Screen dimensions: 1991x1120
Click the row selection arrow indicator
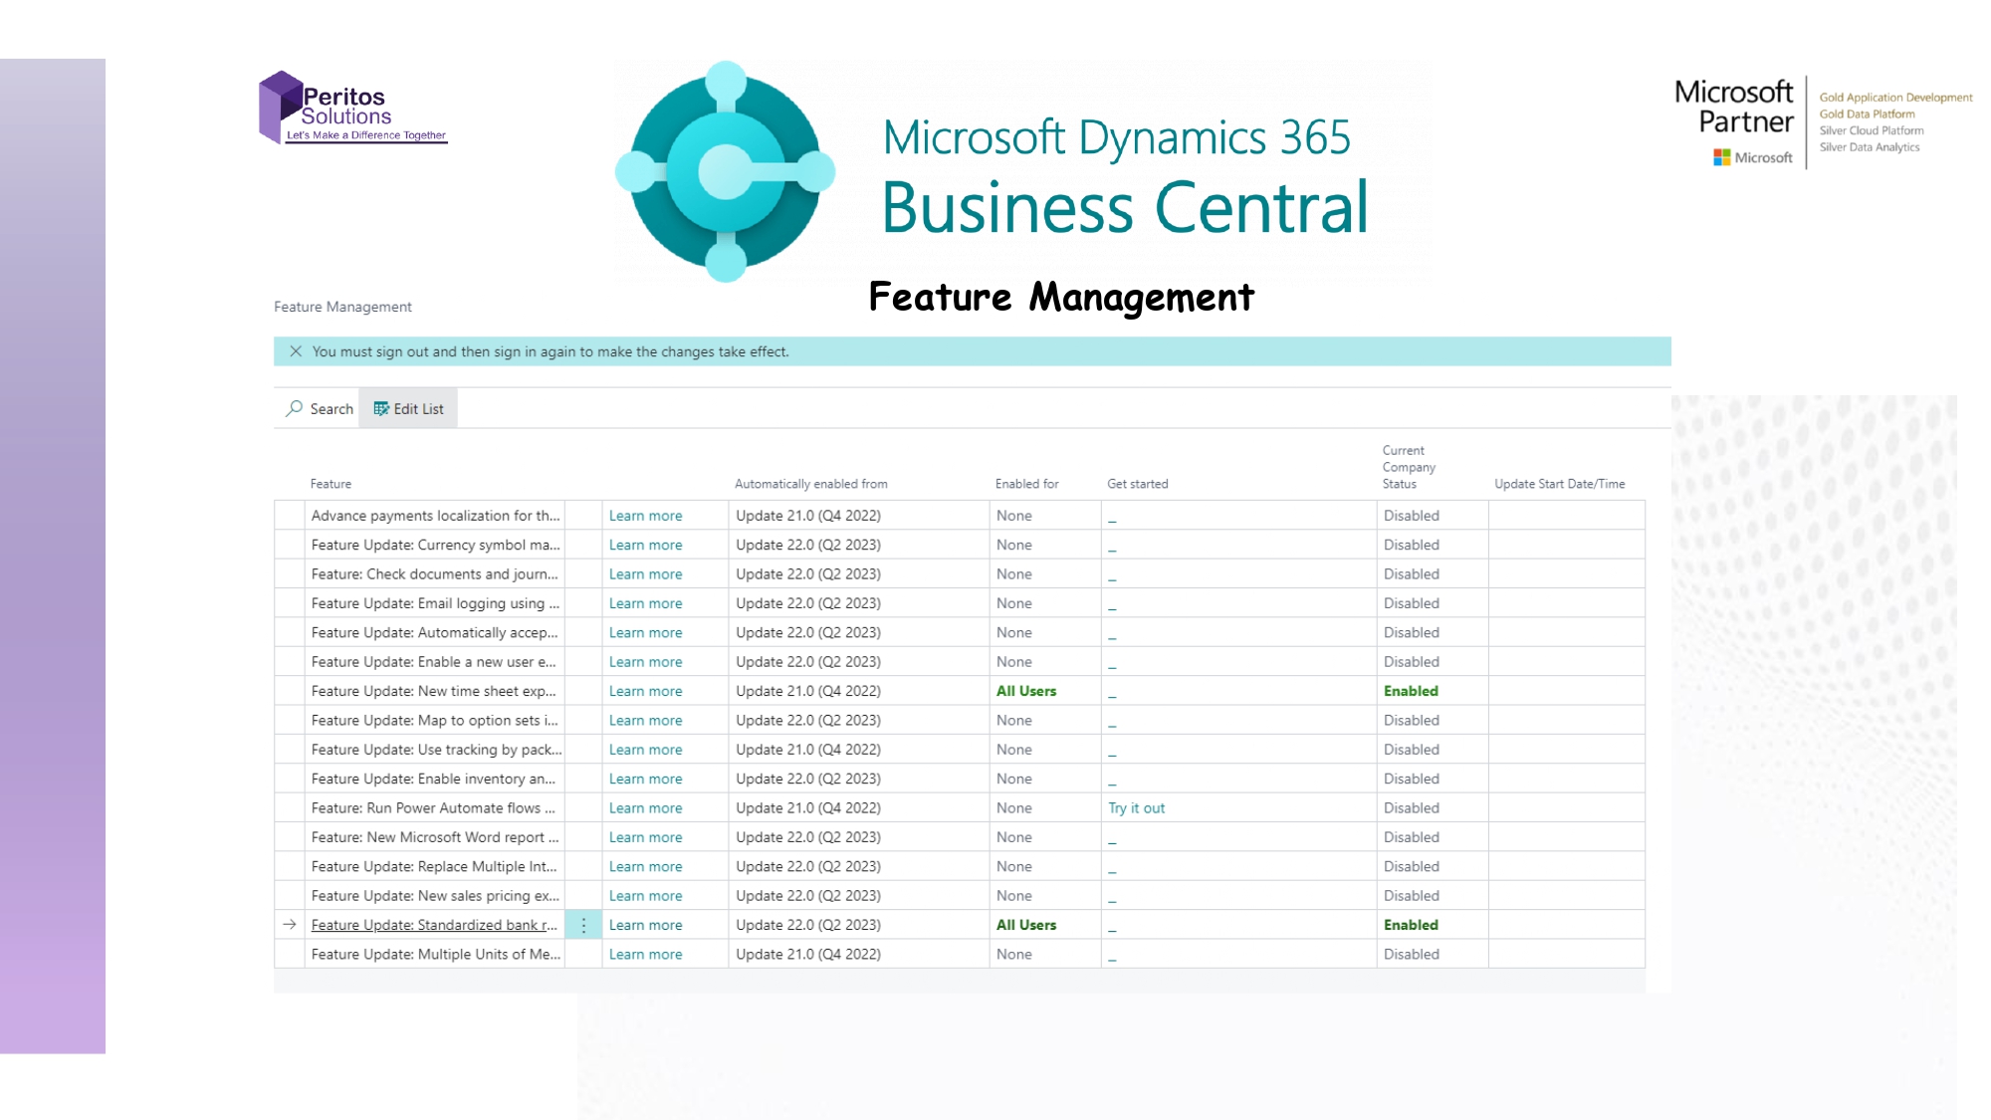click(x=290, y=925)
